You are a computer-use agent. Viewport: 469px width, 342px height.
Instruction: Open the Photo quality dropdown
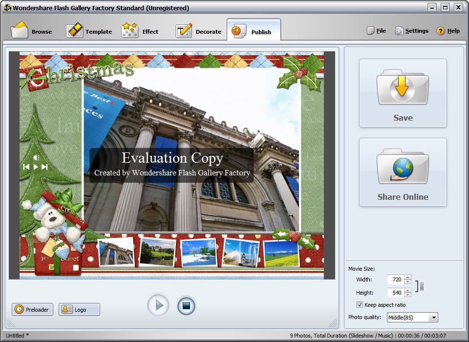[434, 317]
